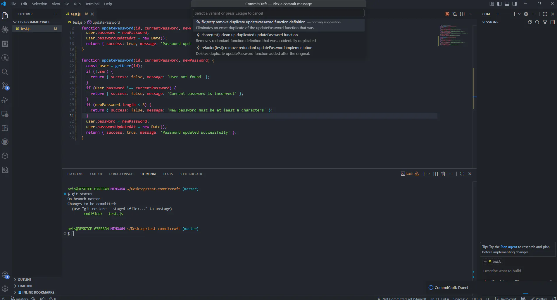Screen dimensions: 557x300
Task: Kill the terminal with trash icon
Action: tap(443, 174)
